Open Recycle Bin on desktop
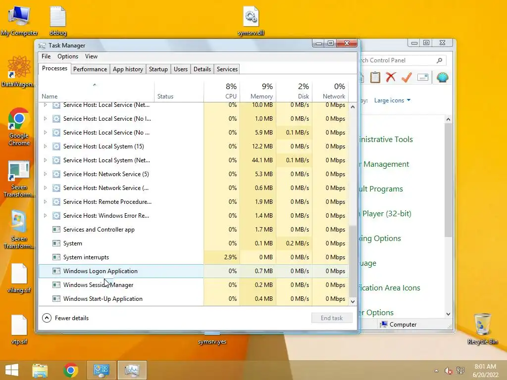Image resolution: width=507 pixels, height=380 pixels. click(482, 329)
